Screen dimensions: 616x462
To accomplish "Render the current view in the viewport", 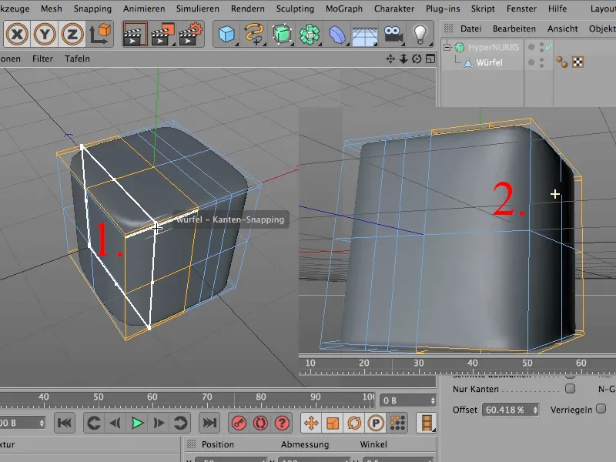I will click(135, 35).
